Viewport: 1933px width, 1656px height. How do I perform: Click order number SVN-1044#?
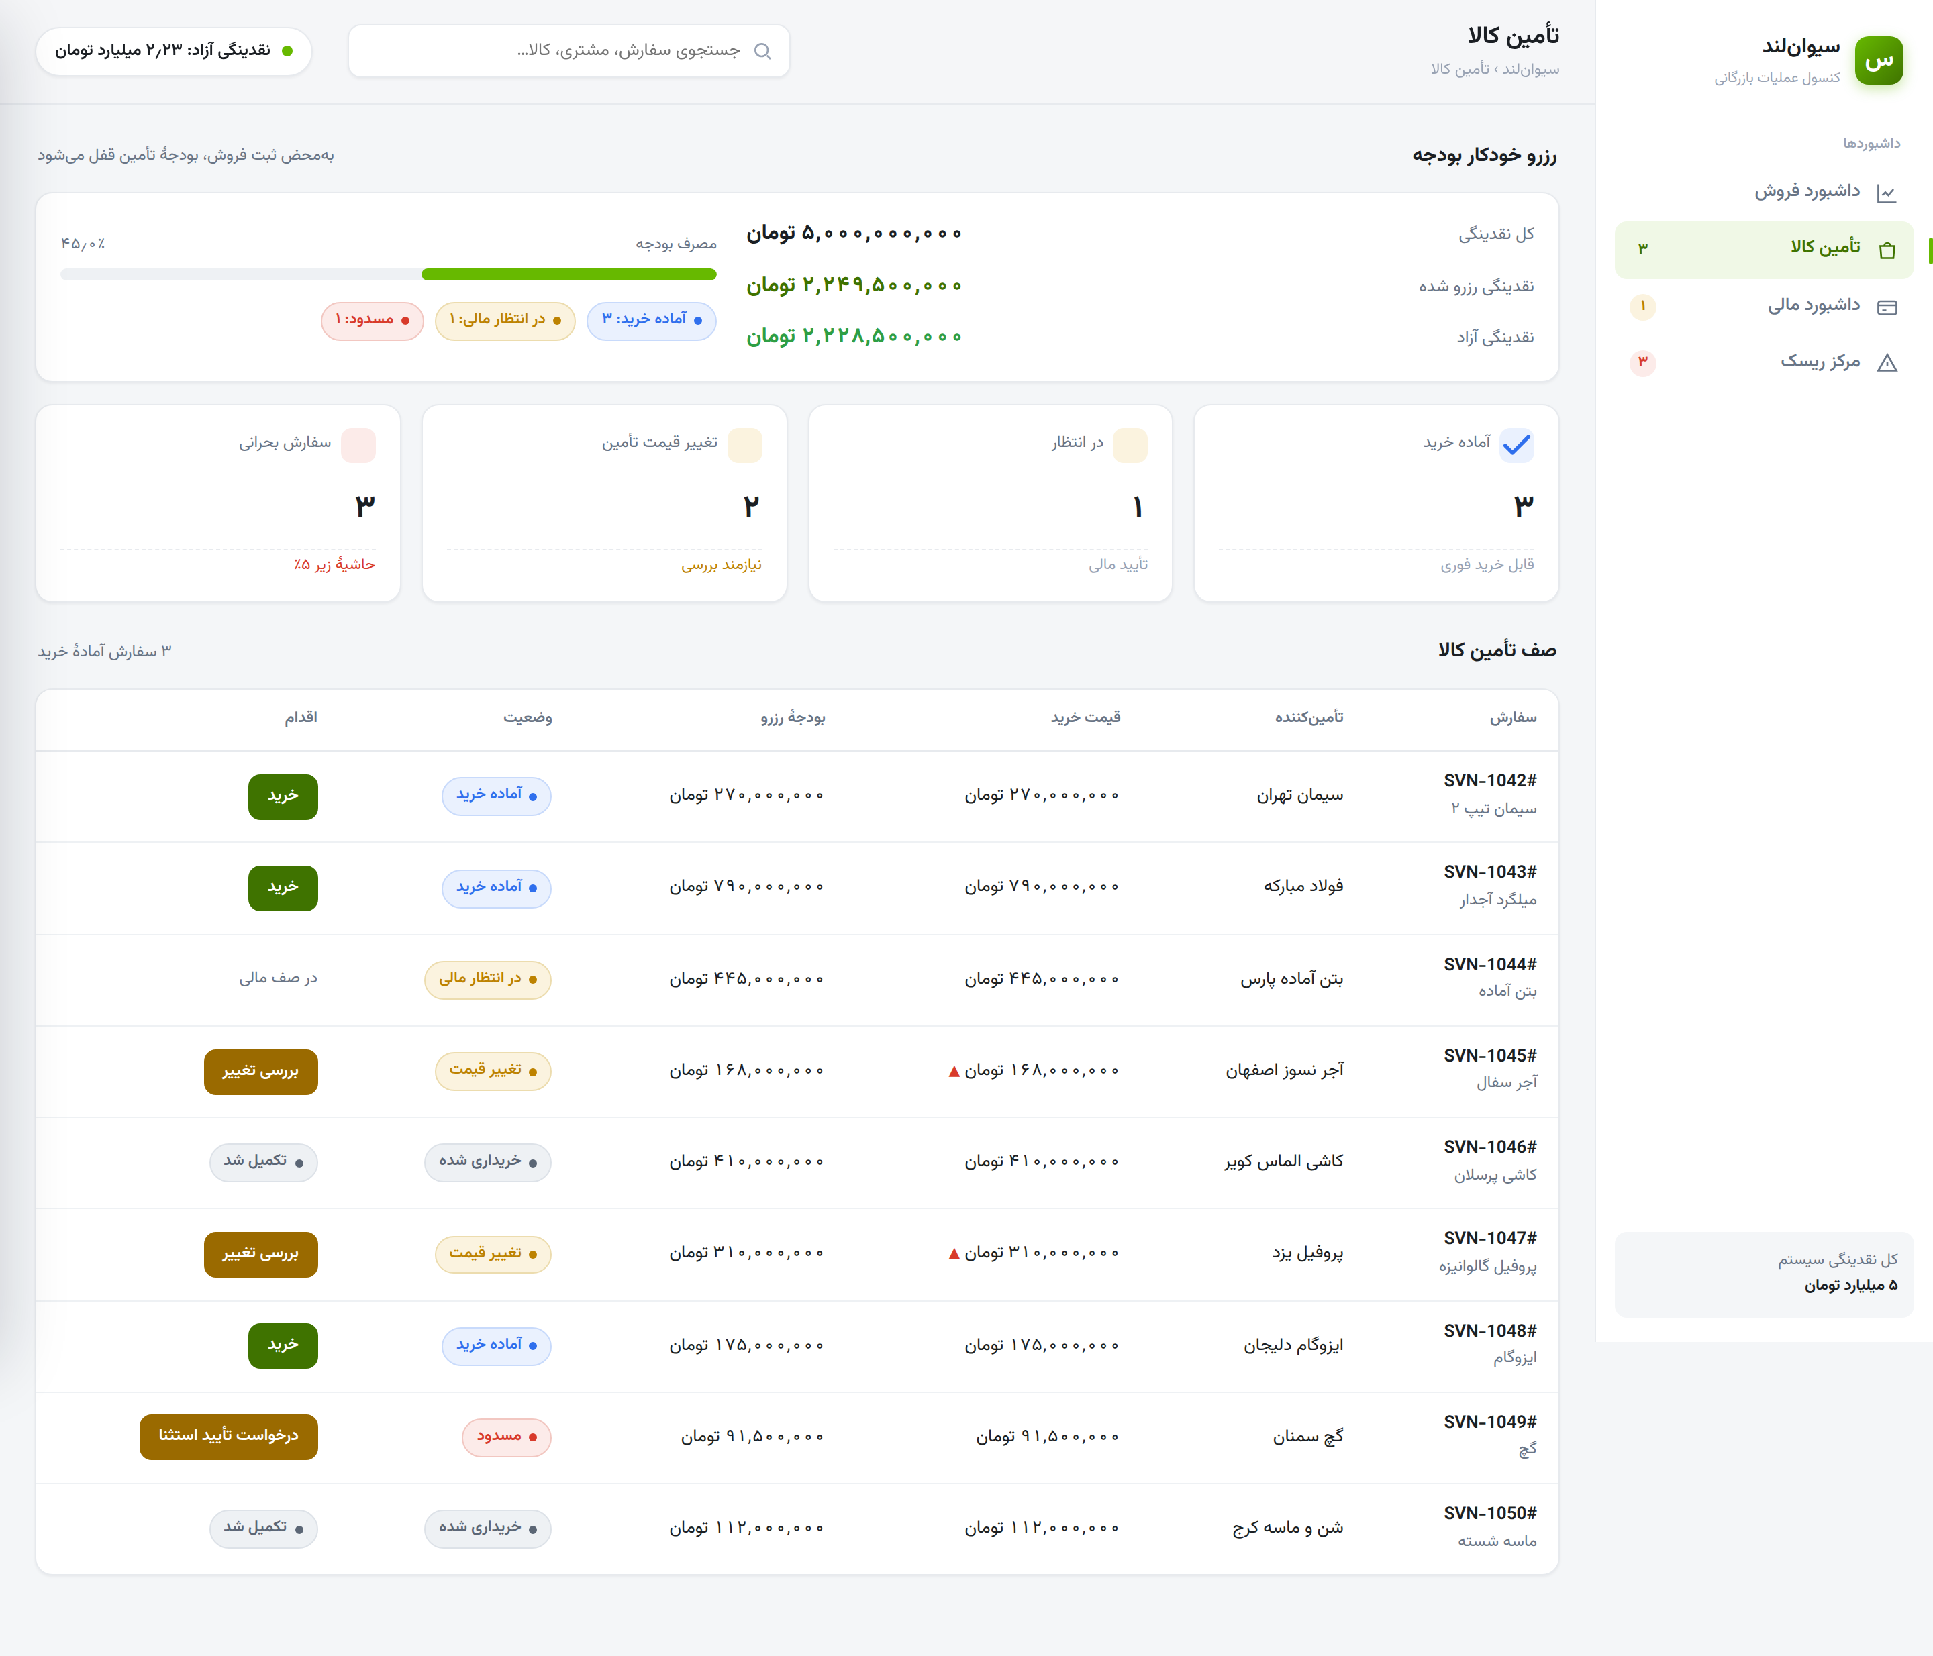coord(1490,964)
